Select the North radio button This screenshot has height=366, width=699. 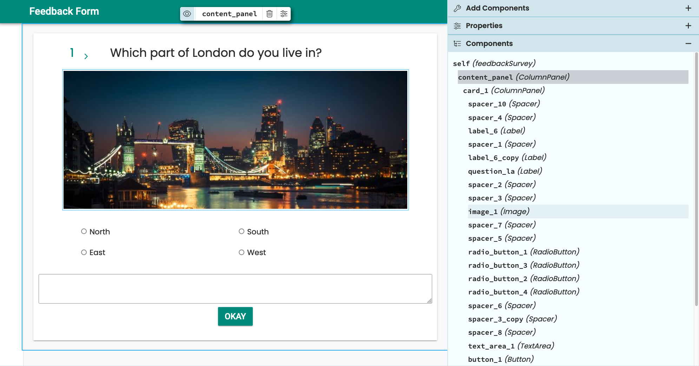point(84,231)
